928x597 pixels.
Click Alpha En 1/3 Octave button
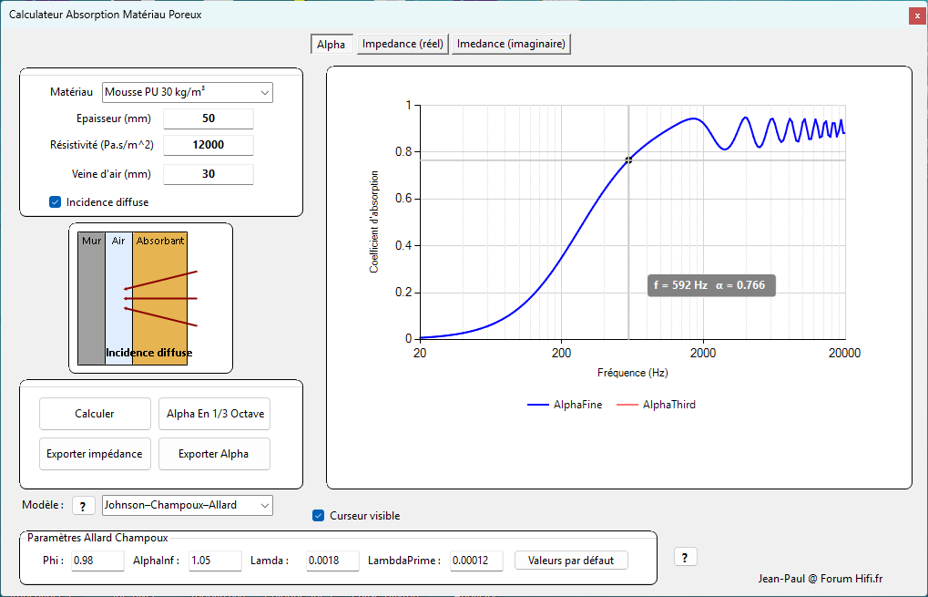pyautogui.click(x=214, y=414)
